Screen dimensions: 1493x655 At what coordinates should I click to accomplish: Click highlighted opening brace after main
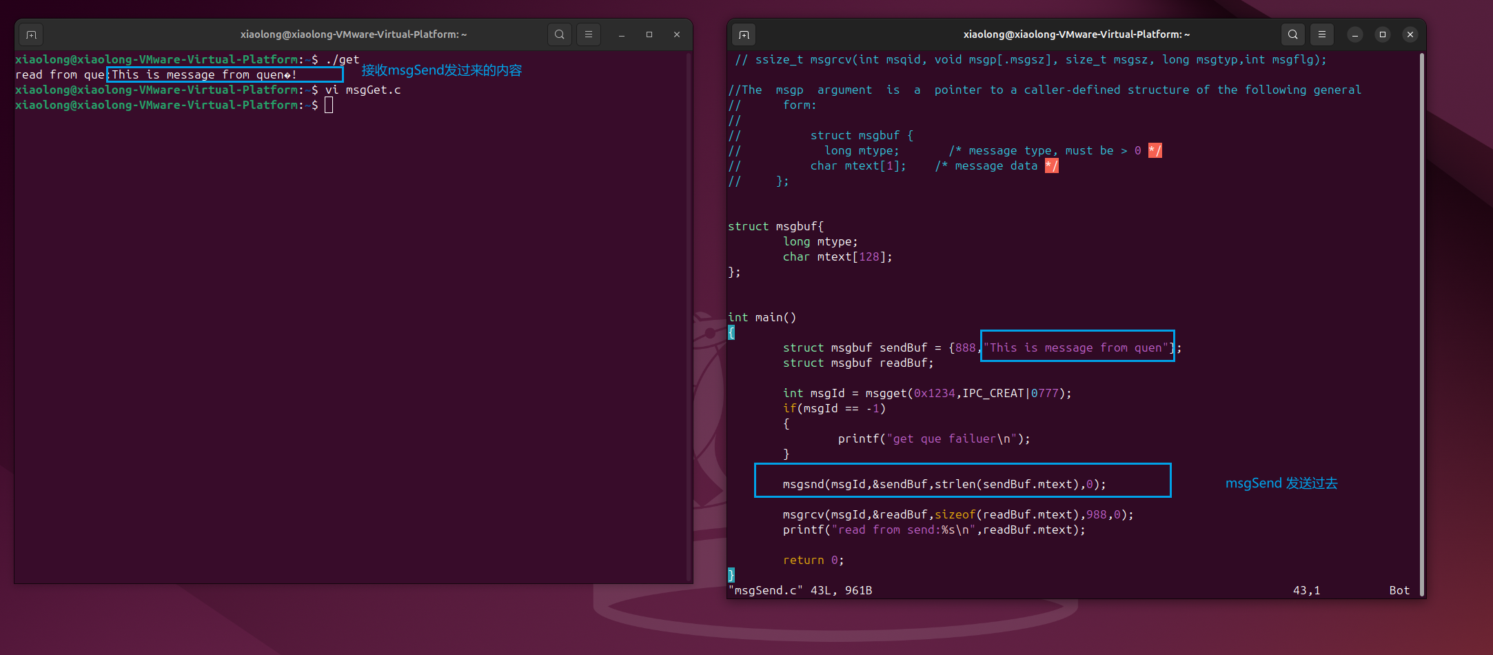(731, 333)
